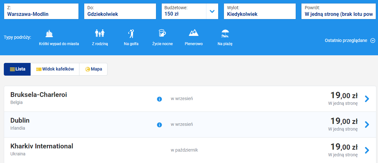Click 'w wrzesień' in Dublin row

click(182, 125)
